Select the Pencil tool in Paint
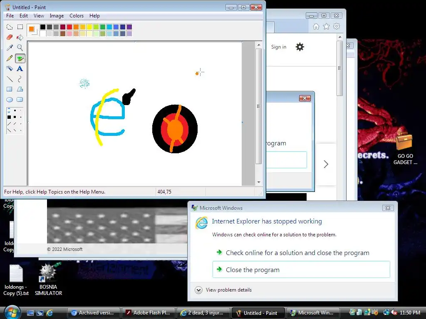Screen dimensions: 426x319 10,58
